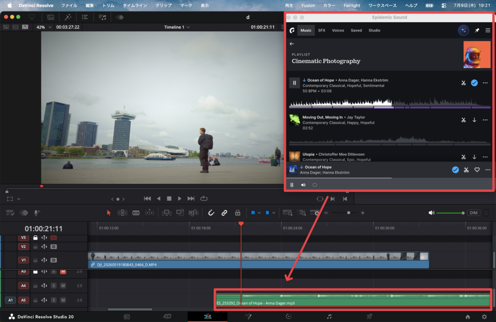
Task: Play the timeline in reverse
Action: click(x=158, y=199)
